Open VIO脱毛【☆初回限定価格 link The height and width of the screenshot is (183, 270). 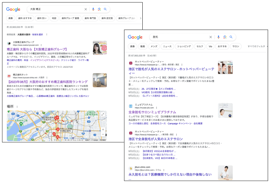click(x=158, y=92)
